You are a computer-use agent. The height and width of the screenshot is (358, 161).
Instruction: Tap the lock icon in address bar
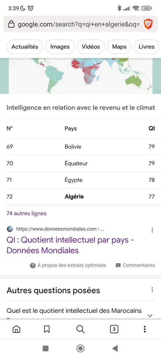(11, 24)
